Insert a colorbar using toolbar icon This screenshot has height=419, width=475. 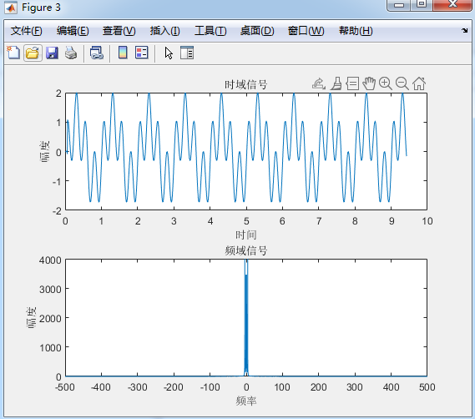(x=123, y=53)
